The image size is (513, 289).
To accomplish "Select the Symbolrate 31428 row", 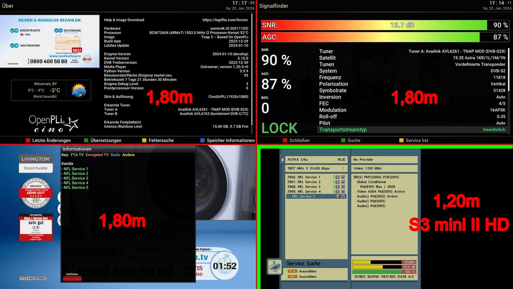I will point(412,90).
